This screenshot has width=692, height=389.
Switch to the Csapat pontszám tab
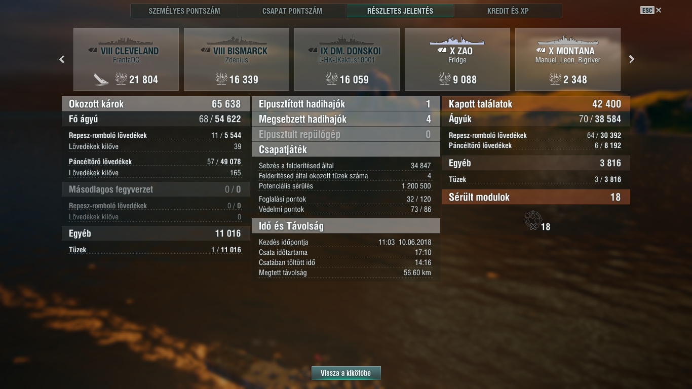click(x=292, y=11)
